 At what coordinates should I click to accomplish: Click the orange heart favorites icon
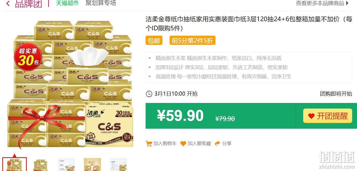point(183,143)
